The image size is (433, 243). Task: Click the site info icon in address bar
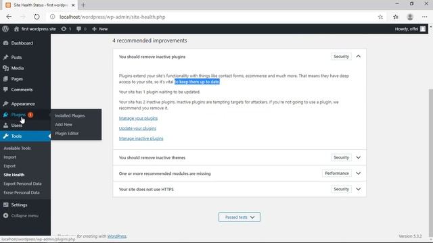click(x=52, y=17)
